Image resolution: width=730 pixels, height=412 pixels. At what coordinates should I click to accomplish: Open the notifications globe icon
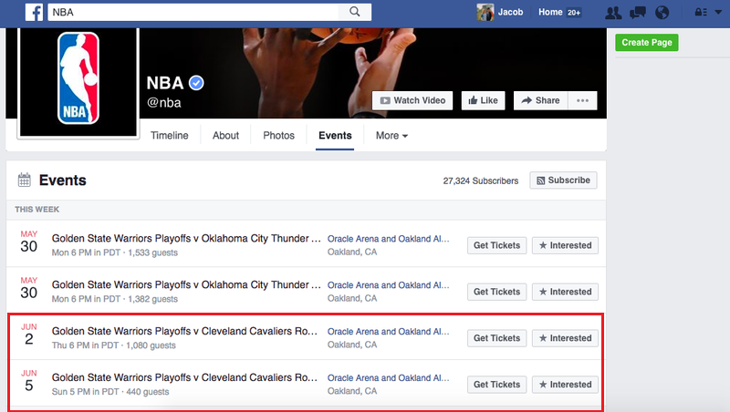662,13
